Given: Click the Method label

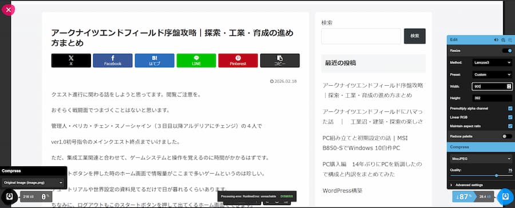Looking at the screenshot, I should (x=456, y=62).
